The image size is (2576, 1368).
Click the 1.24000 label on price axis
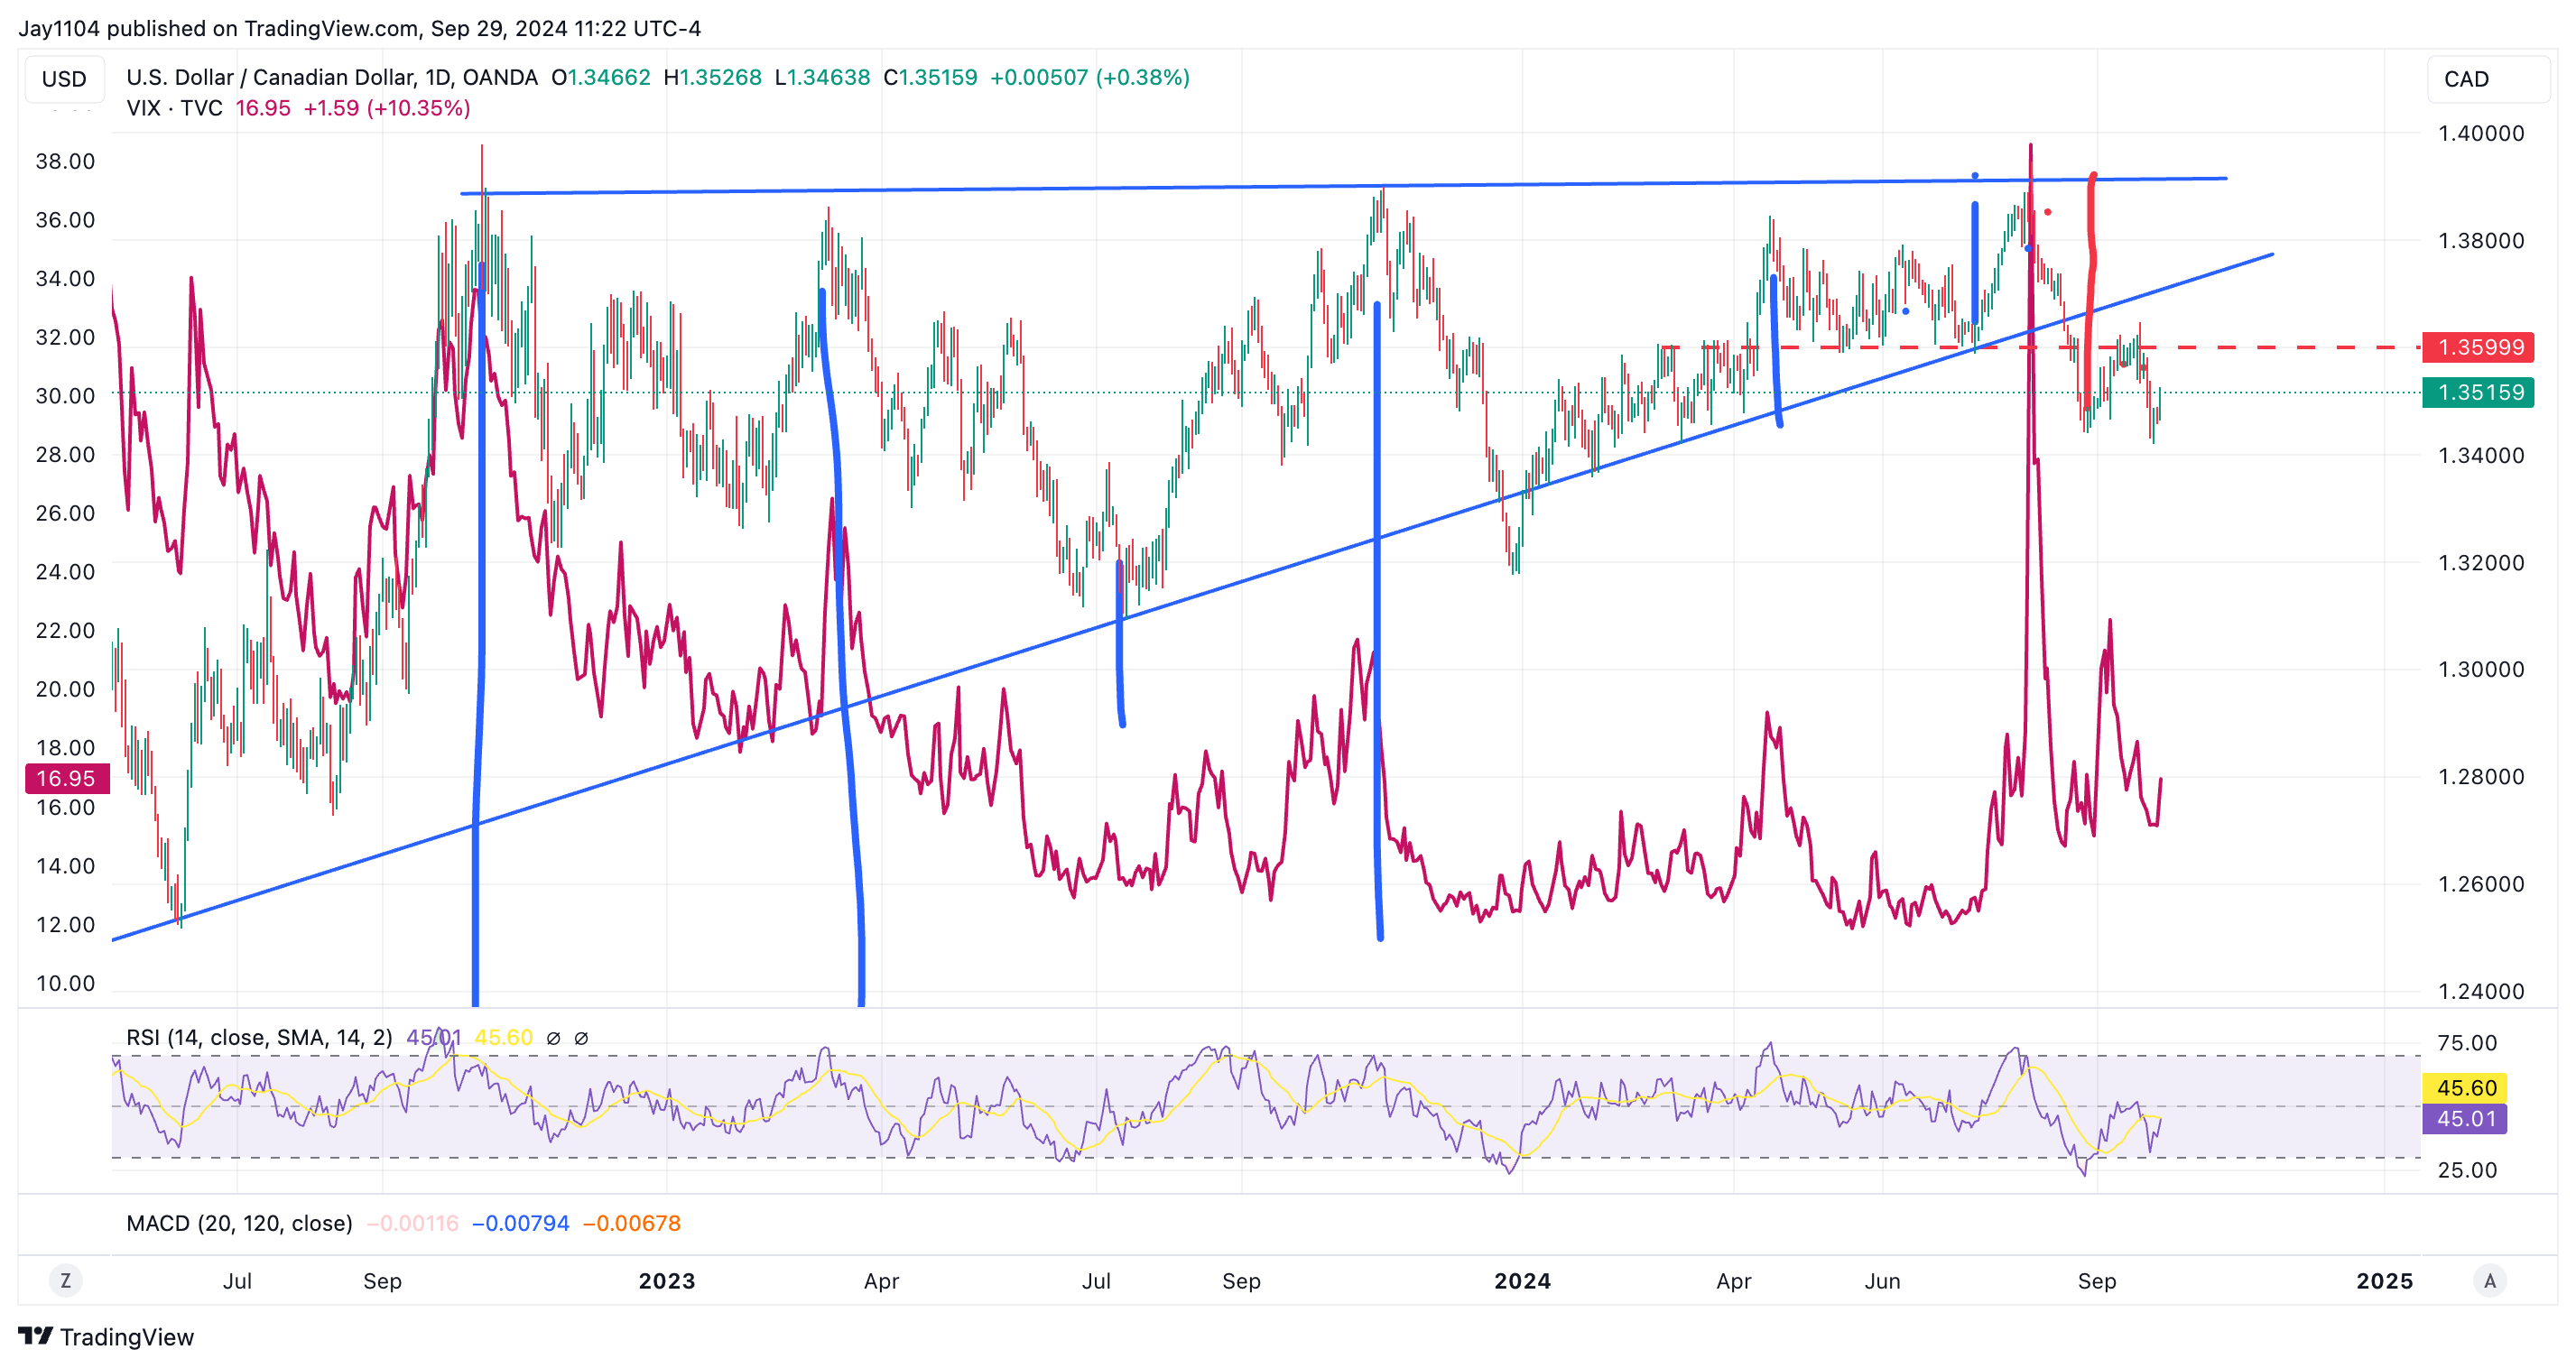2481,991
